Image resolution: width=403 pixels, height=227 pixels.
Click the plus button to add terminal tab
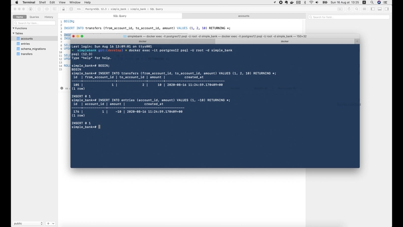click(357, 41)
